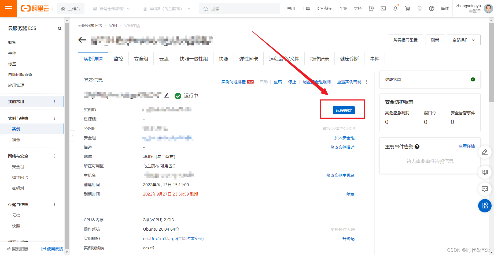
Task: Focus the top search box
Action: click(239, 9)
